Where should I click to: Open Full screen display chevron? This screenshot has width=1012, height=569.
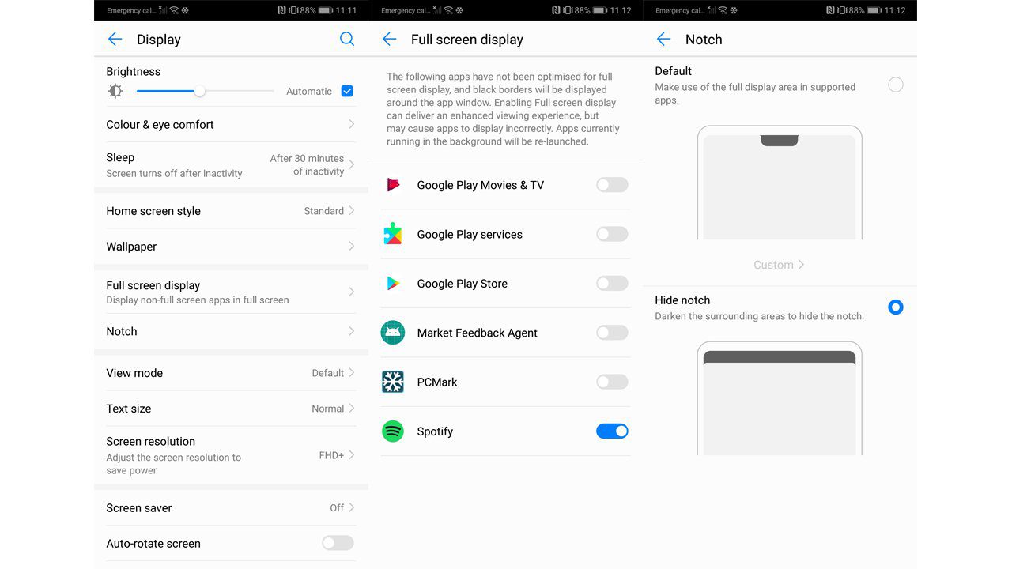[x=352, y=292]
